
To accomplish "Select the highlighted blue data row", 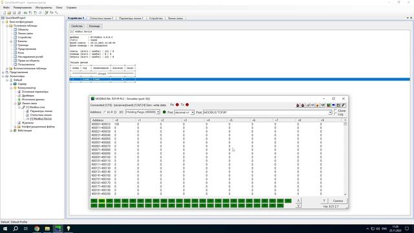I will (x=239, y=79).
